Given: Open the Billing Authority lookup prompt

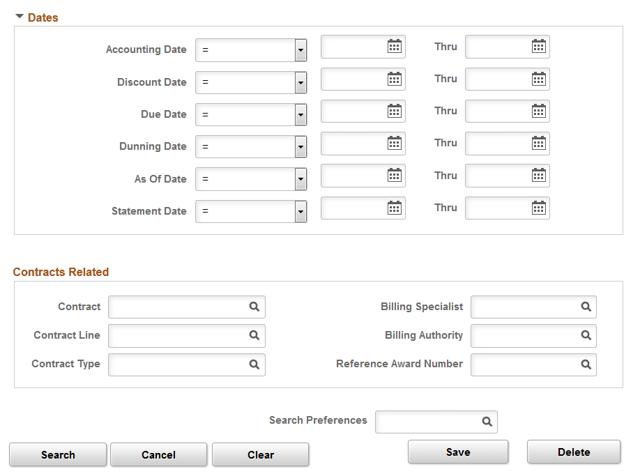Looking at the screenshot, I should point(586,336).
